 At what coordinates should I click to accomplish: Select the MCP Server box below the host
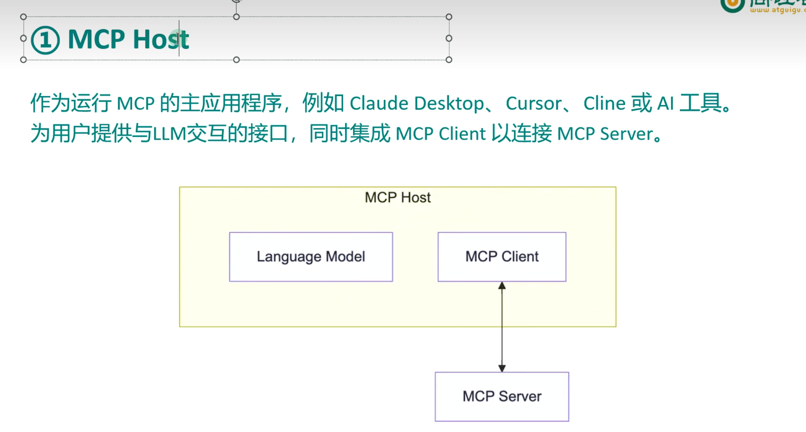tap(502, 396)
